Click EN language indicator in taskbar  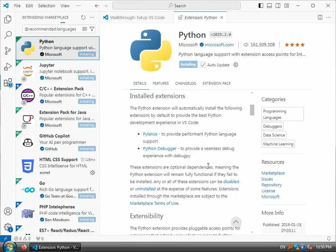pos(283,247)
